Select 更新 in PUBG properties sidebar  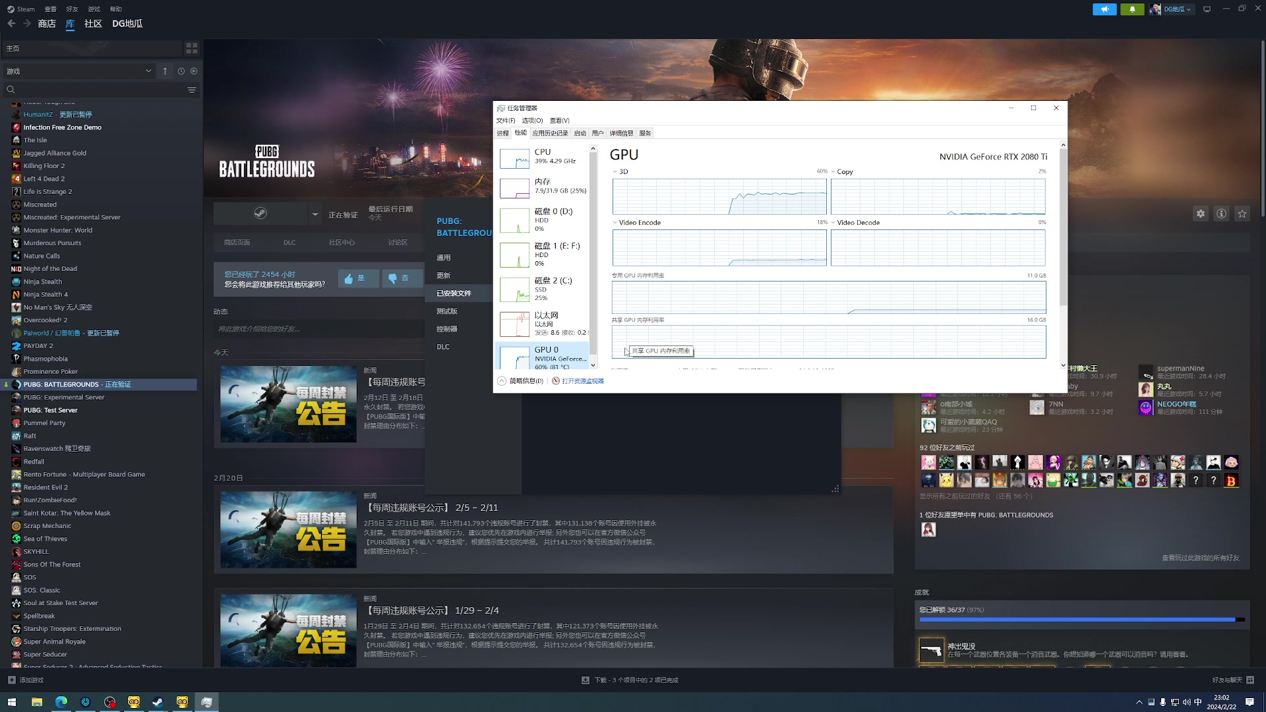[x=443, y=276]
